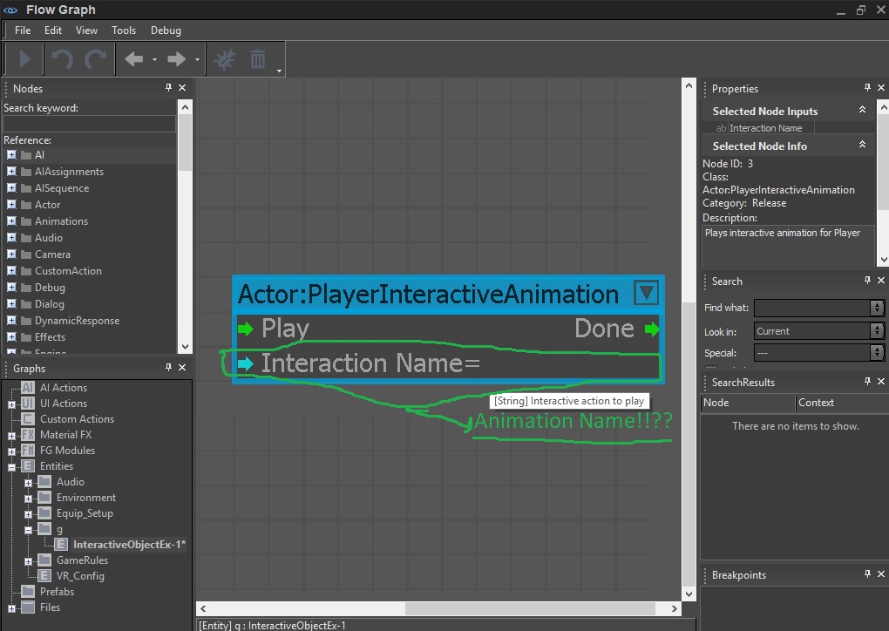Sort search results by the Context column
Image resolution: width=889 pixels, height=631 pixels.
point(841,403)
